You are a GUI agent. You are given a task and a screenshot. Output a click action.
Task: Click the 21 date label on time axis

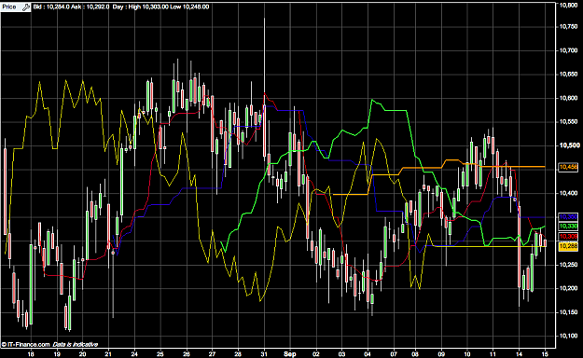(108, 354)
